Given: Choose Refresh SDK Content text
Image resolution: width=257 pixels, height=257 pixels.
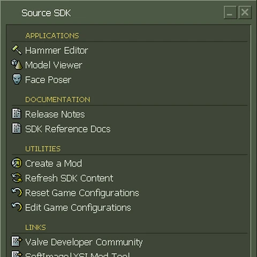Looking at the screenshot, I should tap(69, 178).
